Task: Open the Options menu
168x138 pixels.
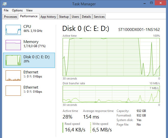Action: (x=17, y=10)
